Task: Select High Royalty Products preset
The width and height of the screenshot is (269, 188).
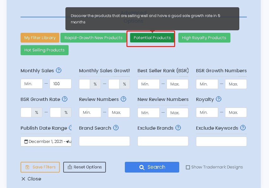Action: [x=204, y=38]
